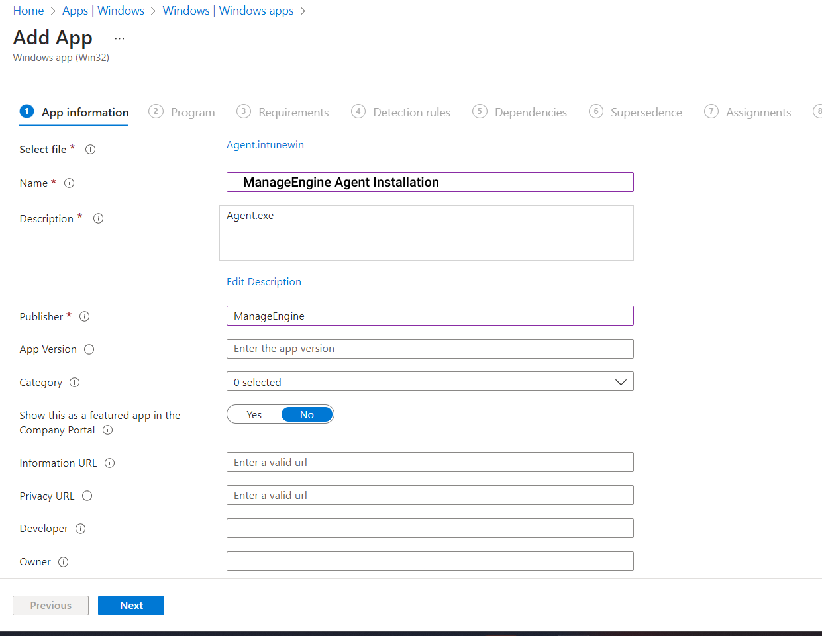This screenshot has width=822, height=636.
Task: Select the Detection rules step
Action: coord(401,113)
